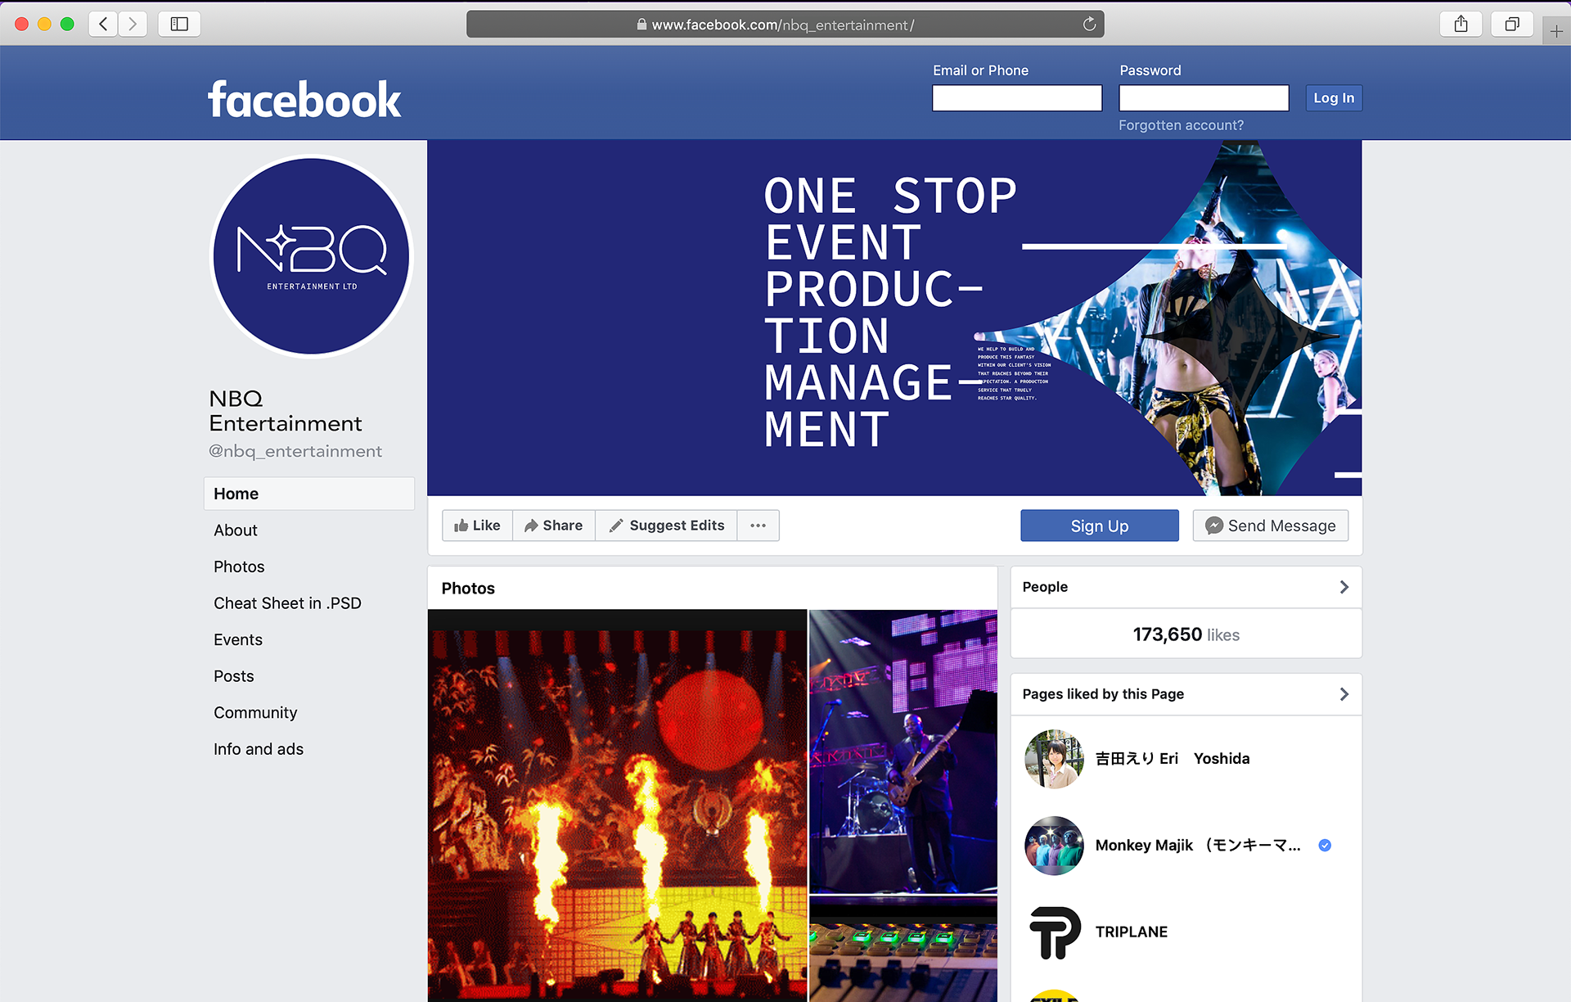The image size is (1571, 1002).
Task: Share the NBQ Entertainment page
Action: click(554, 526)
